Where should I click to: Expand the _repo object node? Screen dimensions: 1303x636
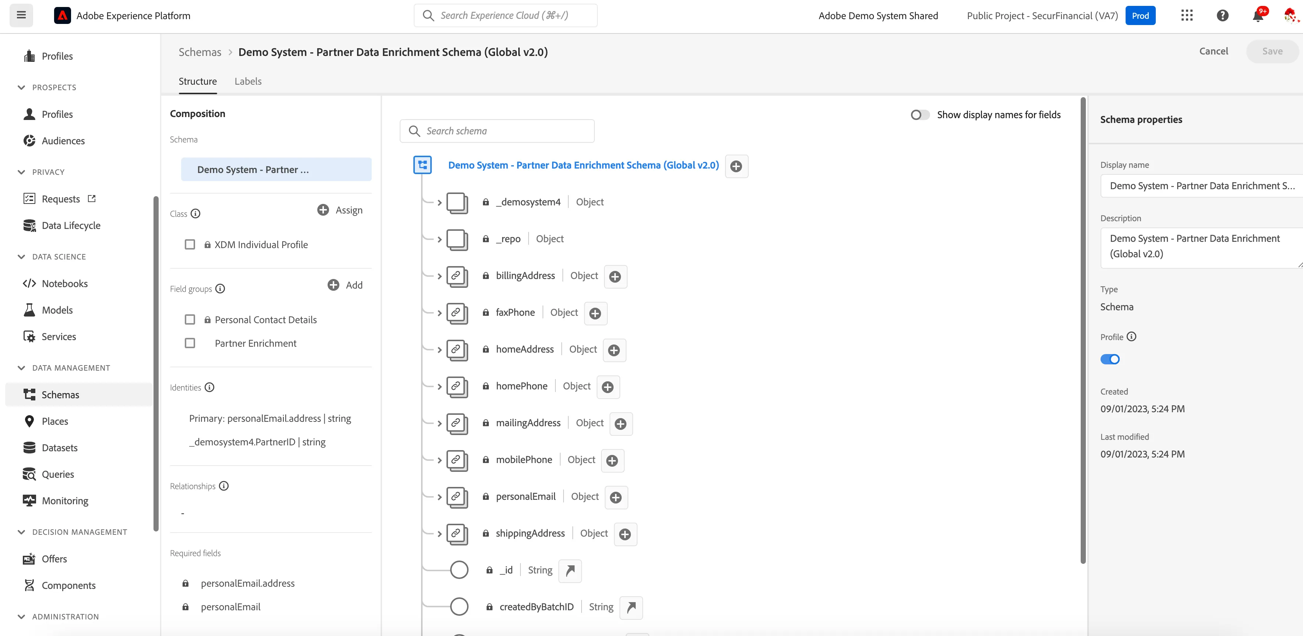439,239
